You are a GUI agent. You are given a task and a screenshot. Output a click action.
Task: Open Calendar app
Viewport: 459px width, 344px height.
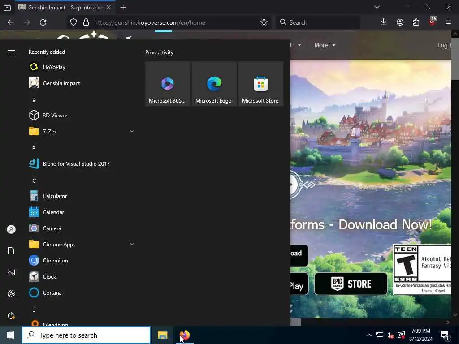(x=82, y=212)
